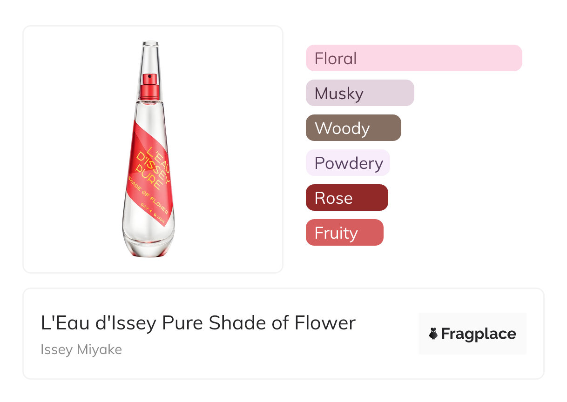567x402 pixels.
Task: Click the red collar below the spray nozzle
Action: pos(149,92)
